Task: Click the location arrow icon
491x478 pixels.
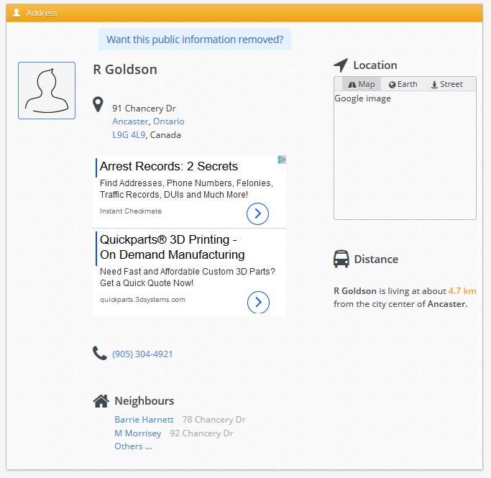Action: [x=341, y=65]
